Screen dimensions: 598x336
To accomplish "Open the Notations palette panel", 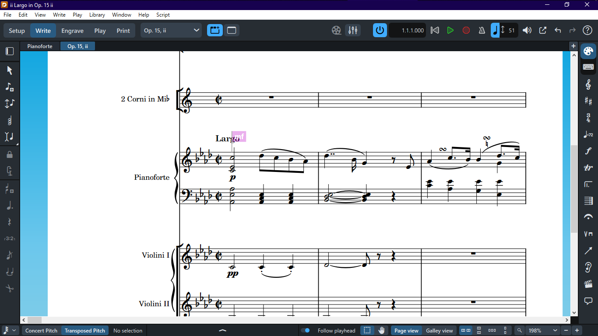I will point(588,51).
